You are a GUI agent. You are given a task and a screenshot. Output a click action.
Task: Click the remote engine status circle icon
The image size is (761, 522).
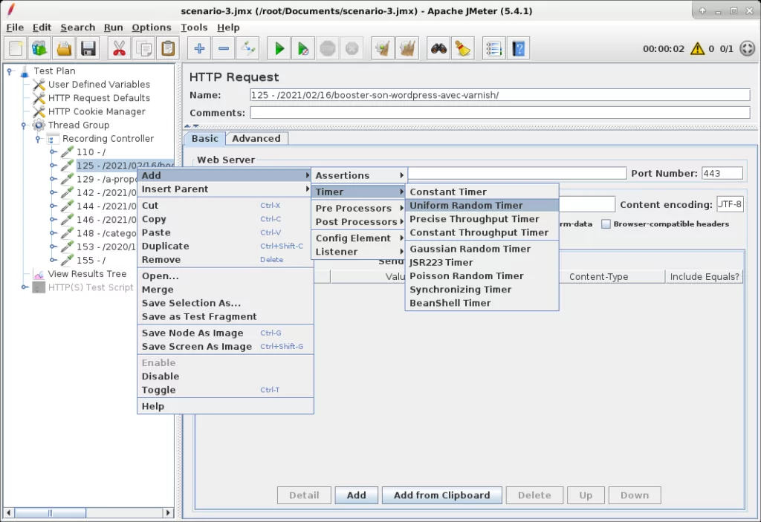(748, 48)
